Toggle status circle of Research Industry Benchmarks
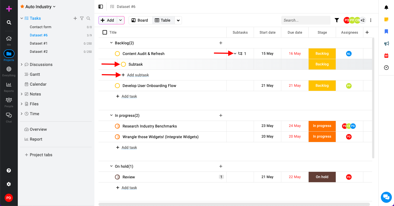The width and height of the screenshot is (394, 206). [117, 126]
